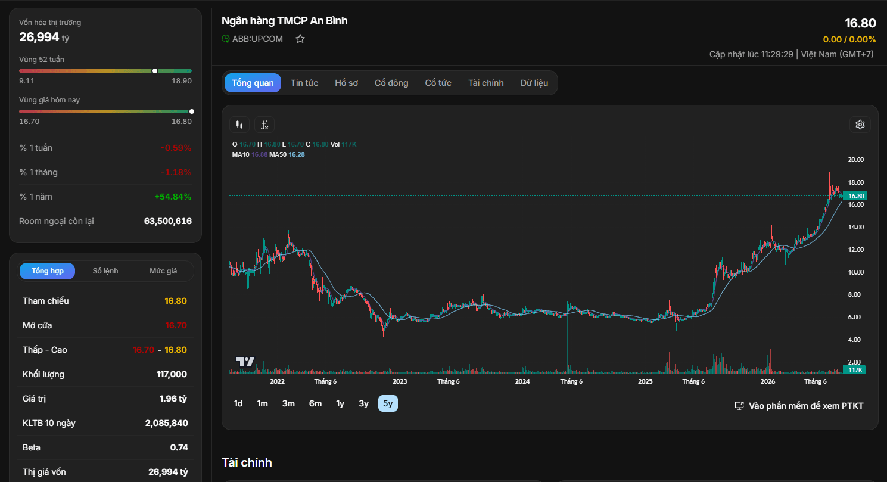The width and height of the screenshot is (887, 482).
Task: Set chart range to 6m
Action: point(315,403)
